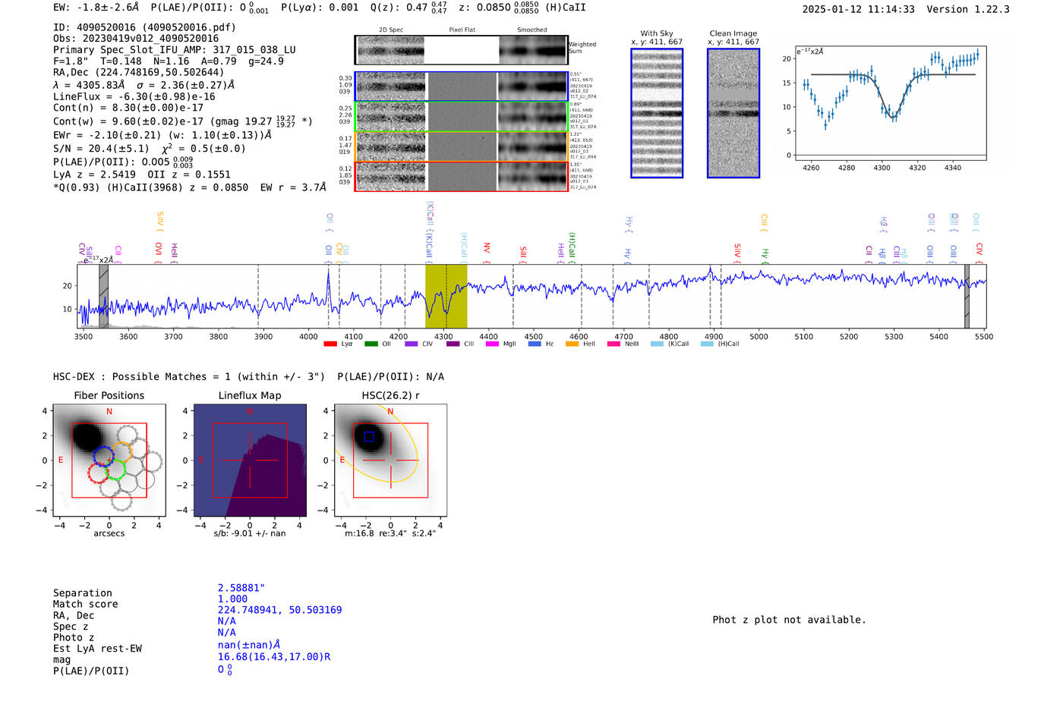Click the MgII magenta legend swatch
Image resolution: width=1063 pixels, height=723 pixels.
(x=493, y=344)
